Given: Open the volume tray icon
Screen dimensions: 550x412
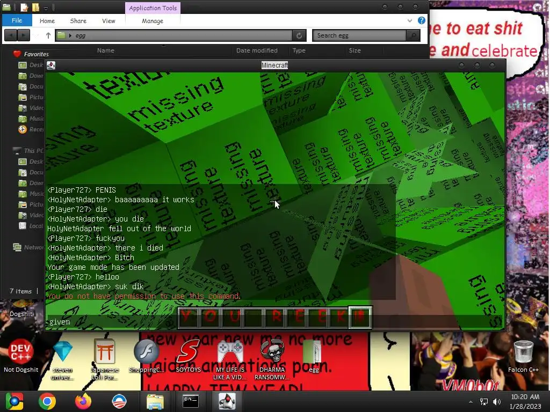Looking at the screenshot, I should 497,402.
